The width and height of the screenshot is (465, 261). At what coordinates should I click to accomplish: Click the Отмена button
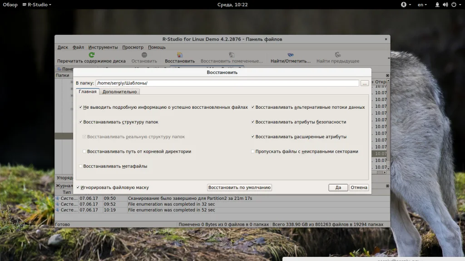359,188
